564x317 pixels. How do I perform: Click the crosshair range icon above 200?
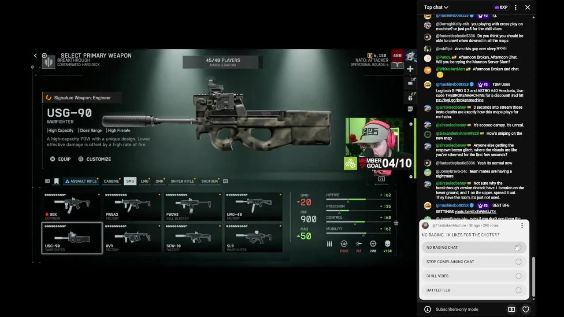373,244
